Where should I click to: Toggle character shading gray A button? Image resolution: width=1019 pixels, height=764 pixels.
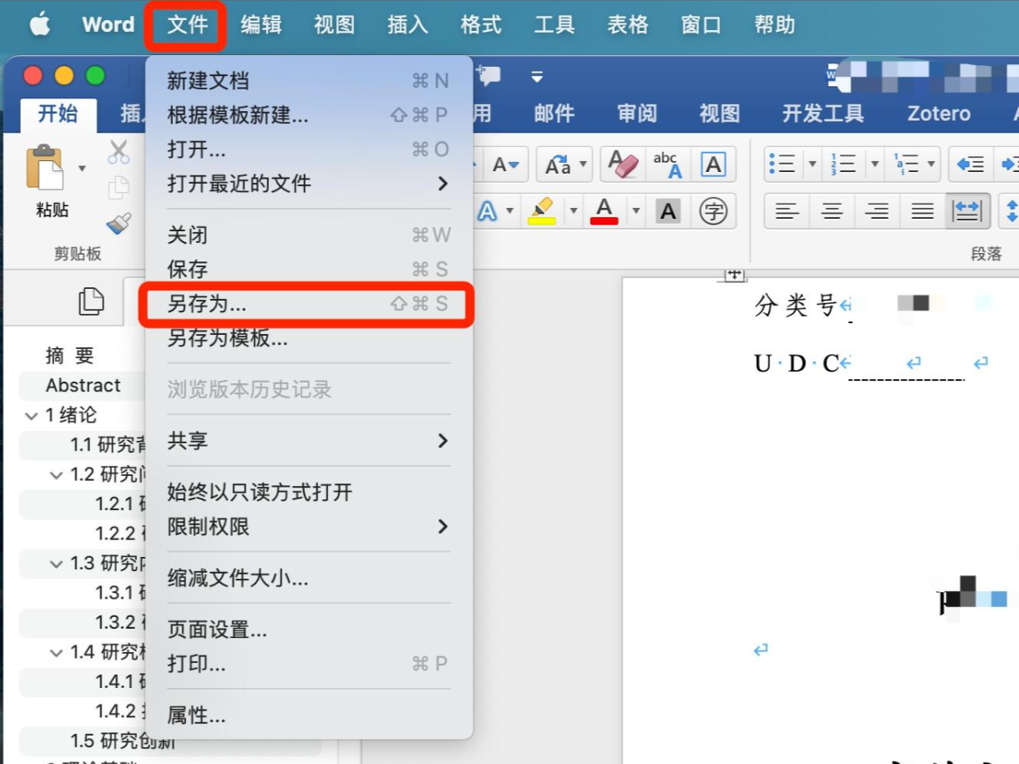(668, 211)
